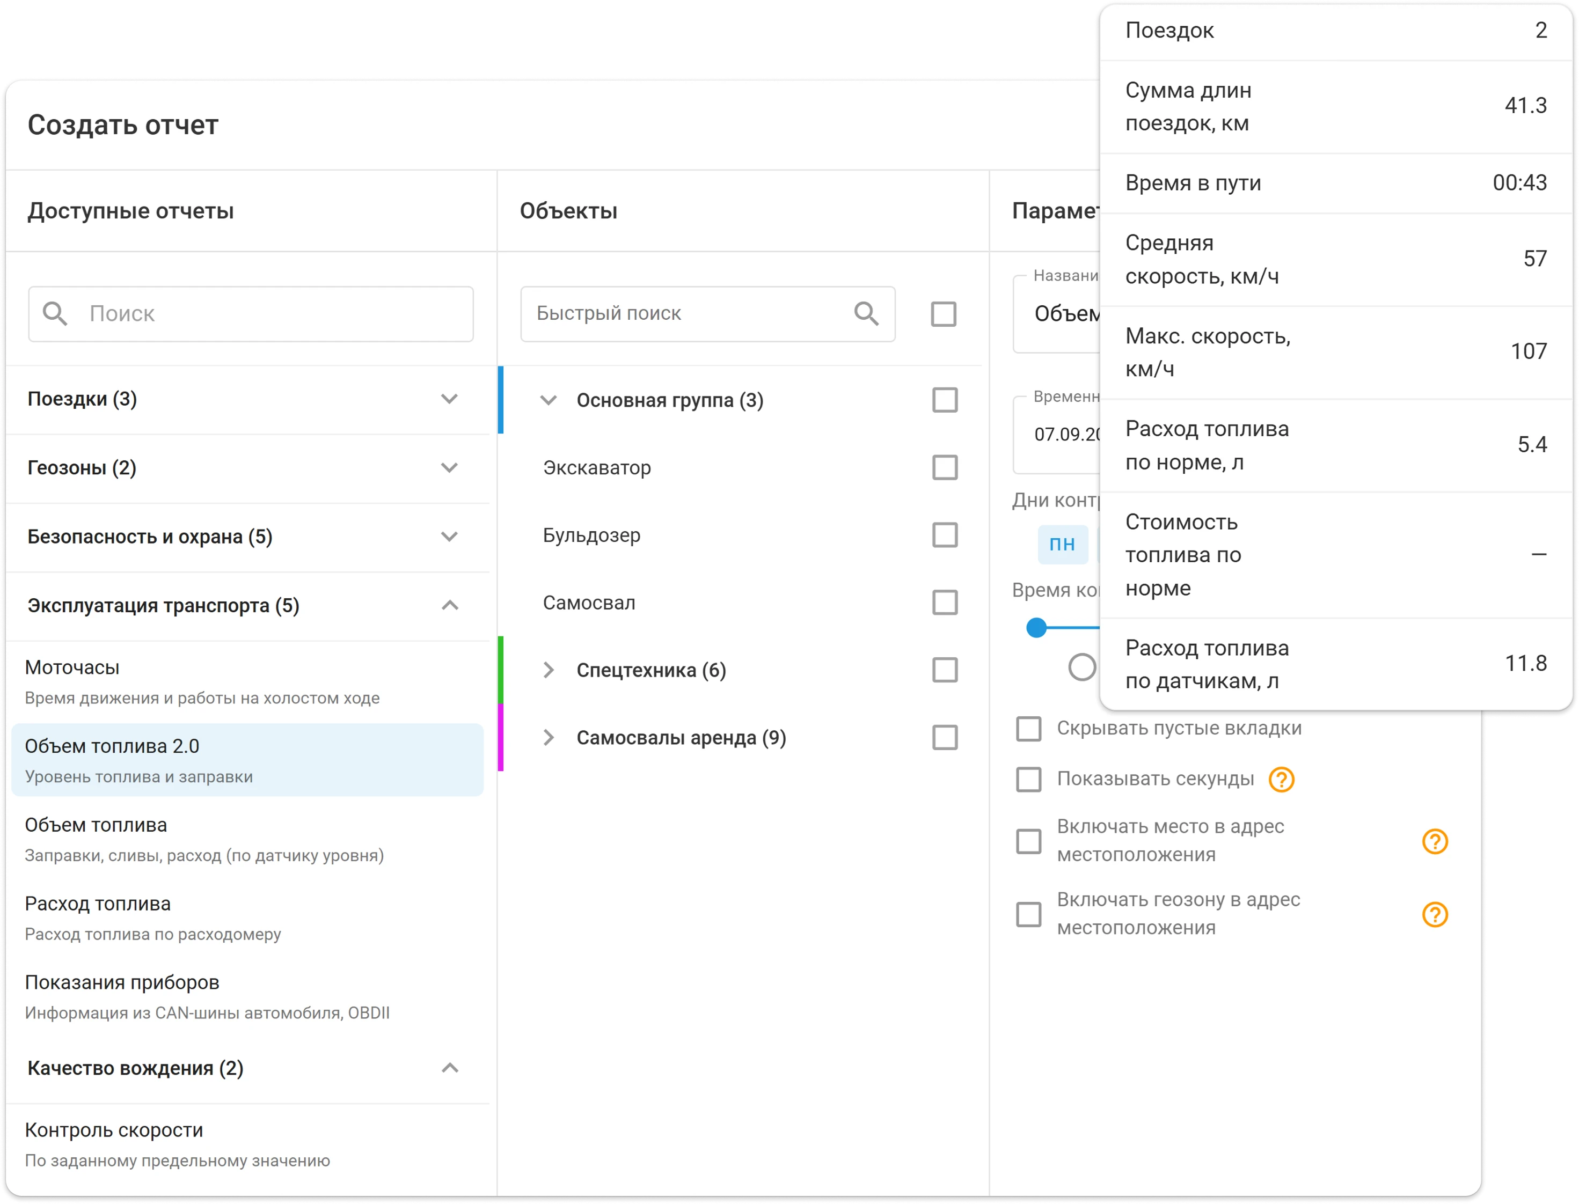Enable Скрывать пустые вкладки option
The image size is (1579, 1204).
pos(1028,728)
